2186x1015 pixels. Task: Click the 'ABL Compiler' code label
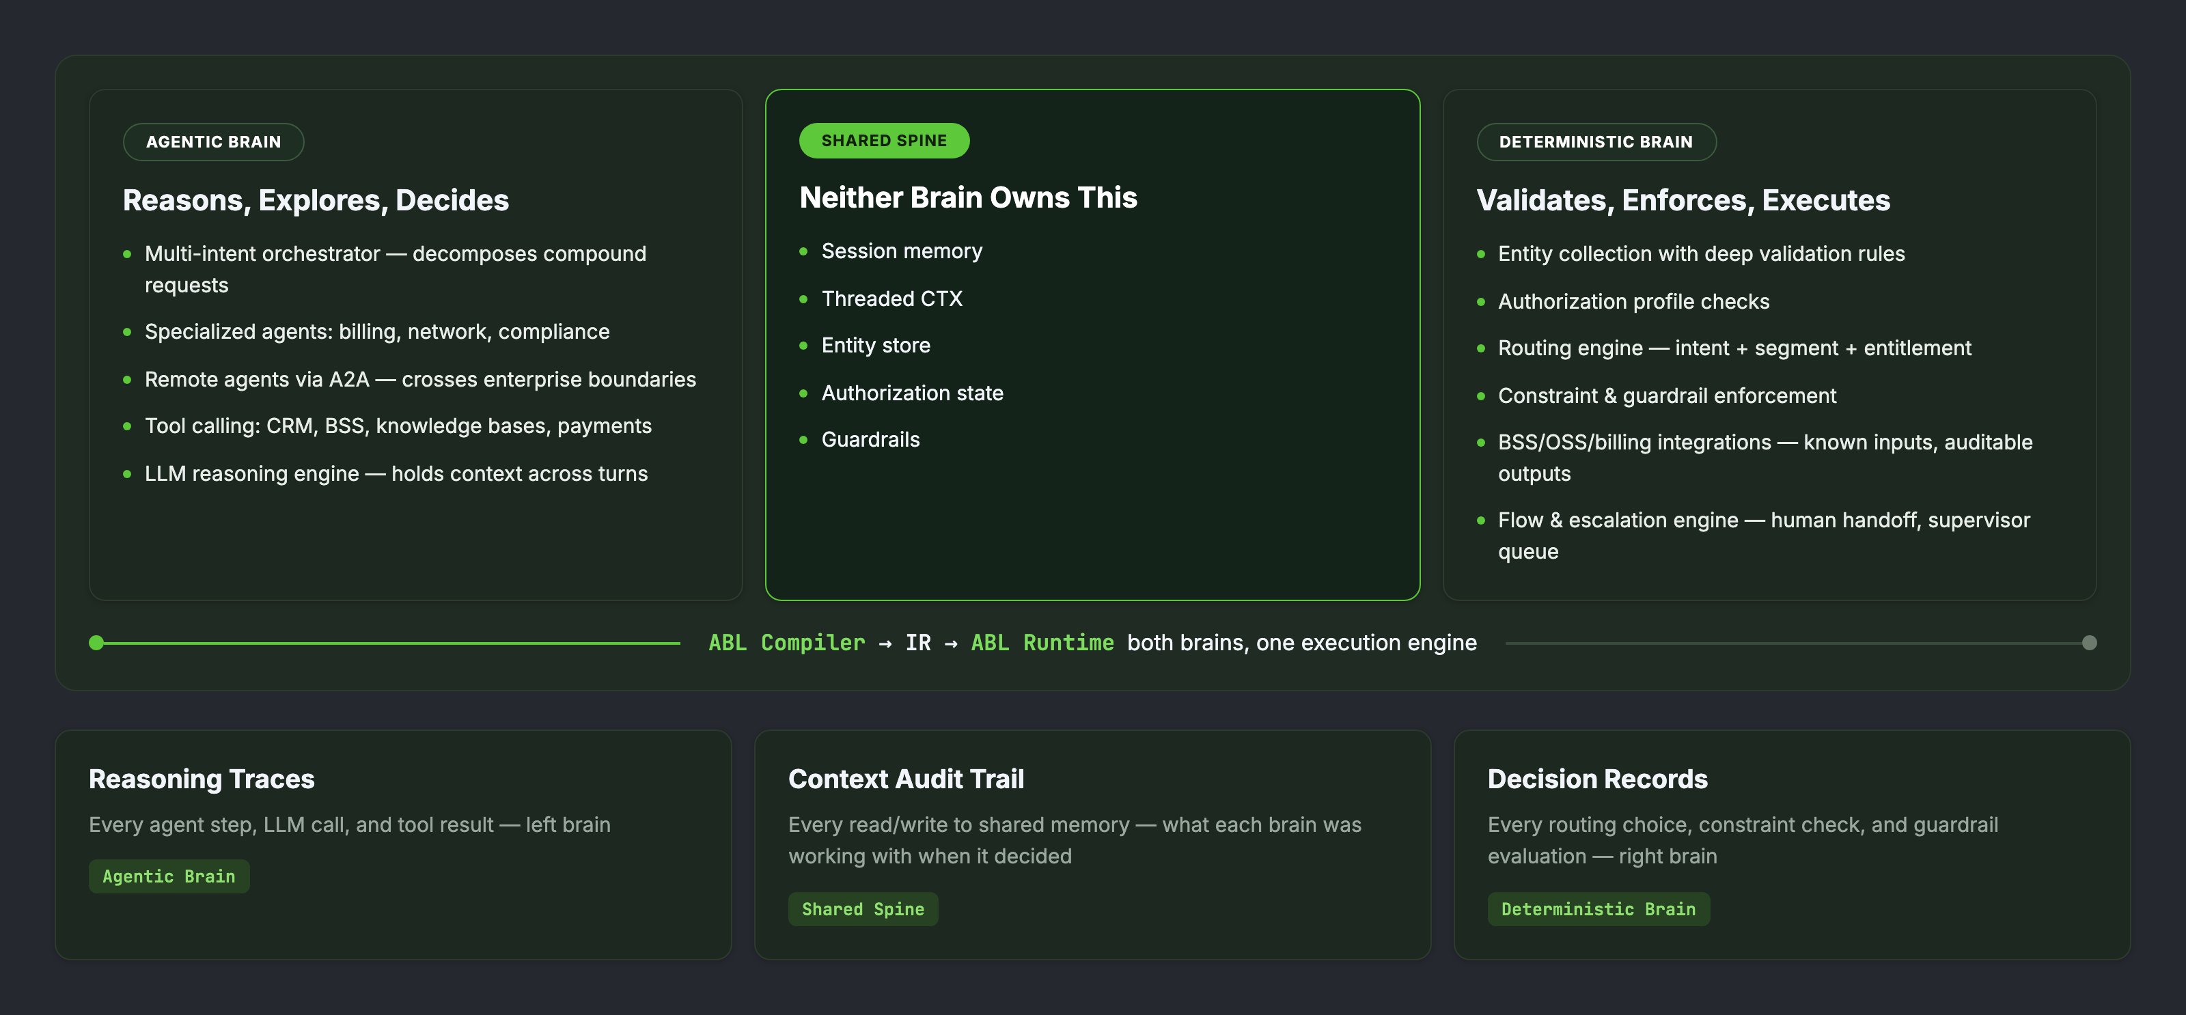coord(787,643)
